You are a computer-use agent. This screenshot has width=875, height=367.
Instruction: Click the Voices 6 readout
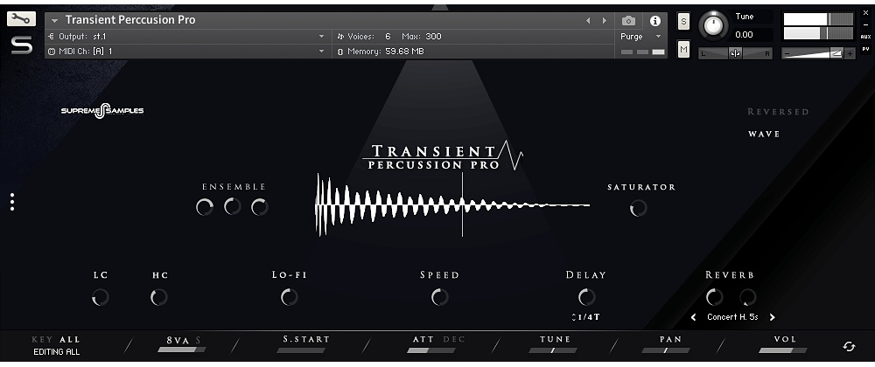pos(364,36)
